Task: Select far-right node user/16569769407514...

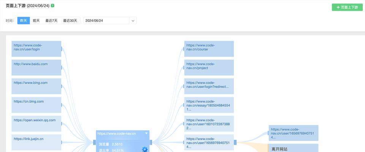Action: [294, 133]
